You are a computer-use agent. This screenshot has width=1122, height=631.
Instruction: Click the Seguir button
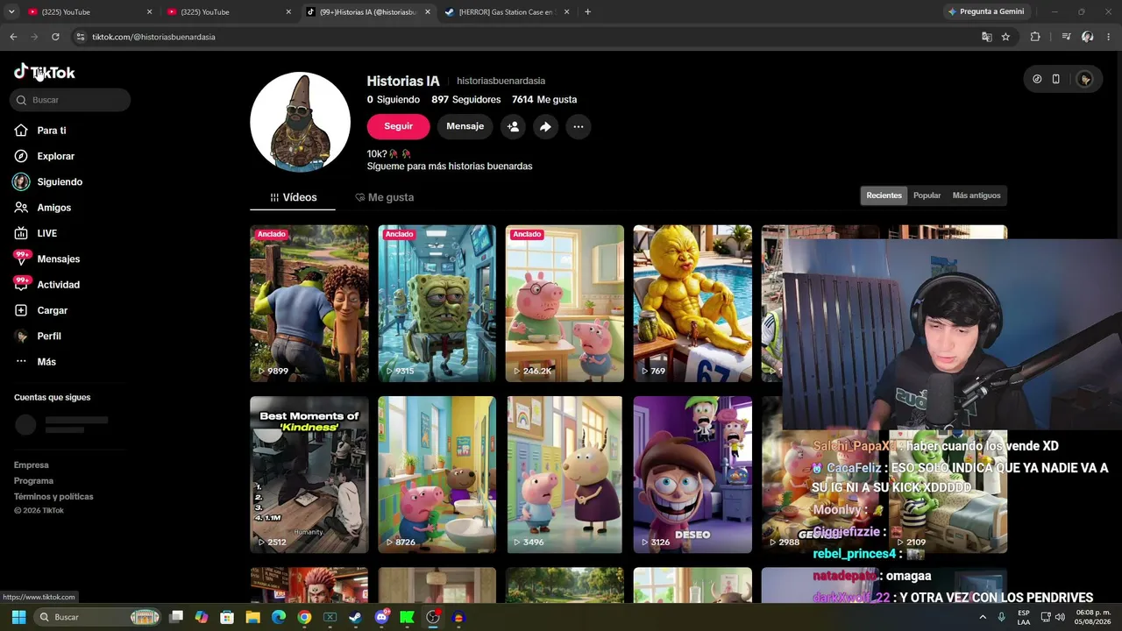398,126
